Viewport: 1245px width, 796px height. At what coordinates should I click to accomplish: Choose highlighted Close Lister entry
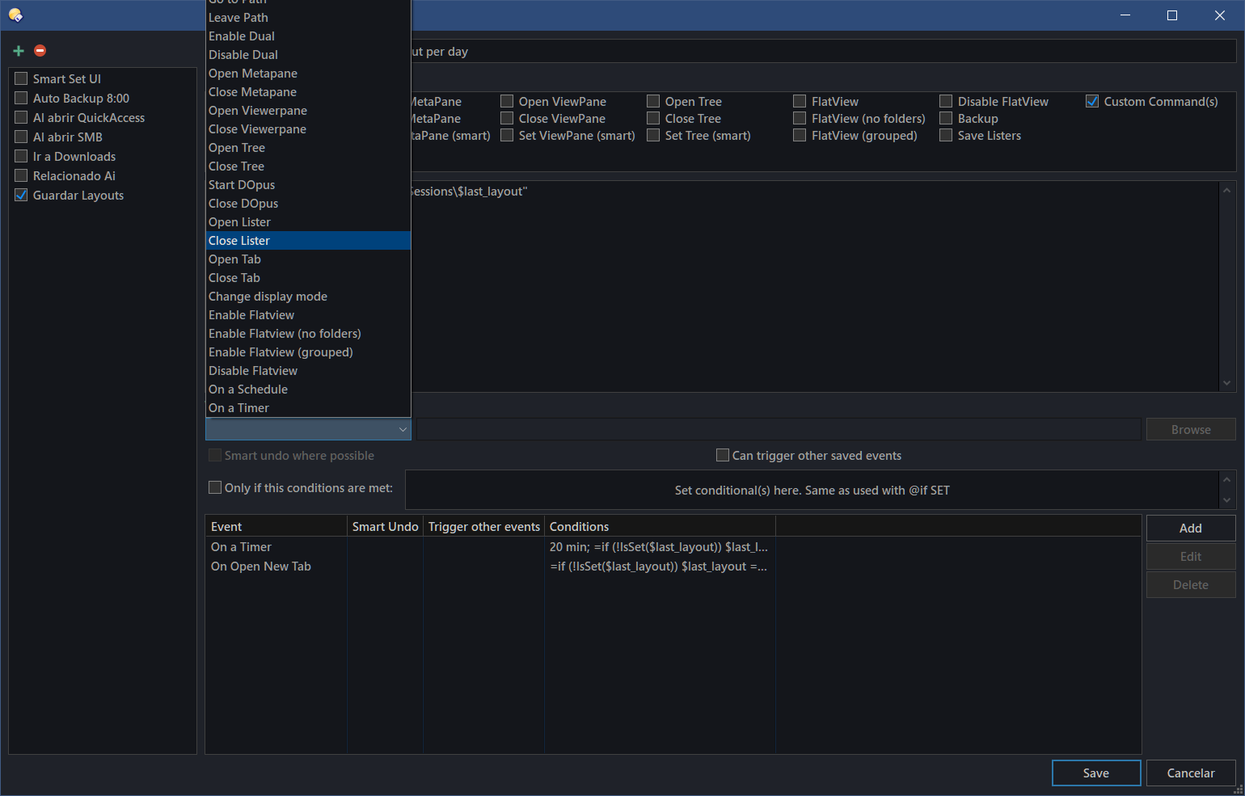308,240
